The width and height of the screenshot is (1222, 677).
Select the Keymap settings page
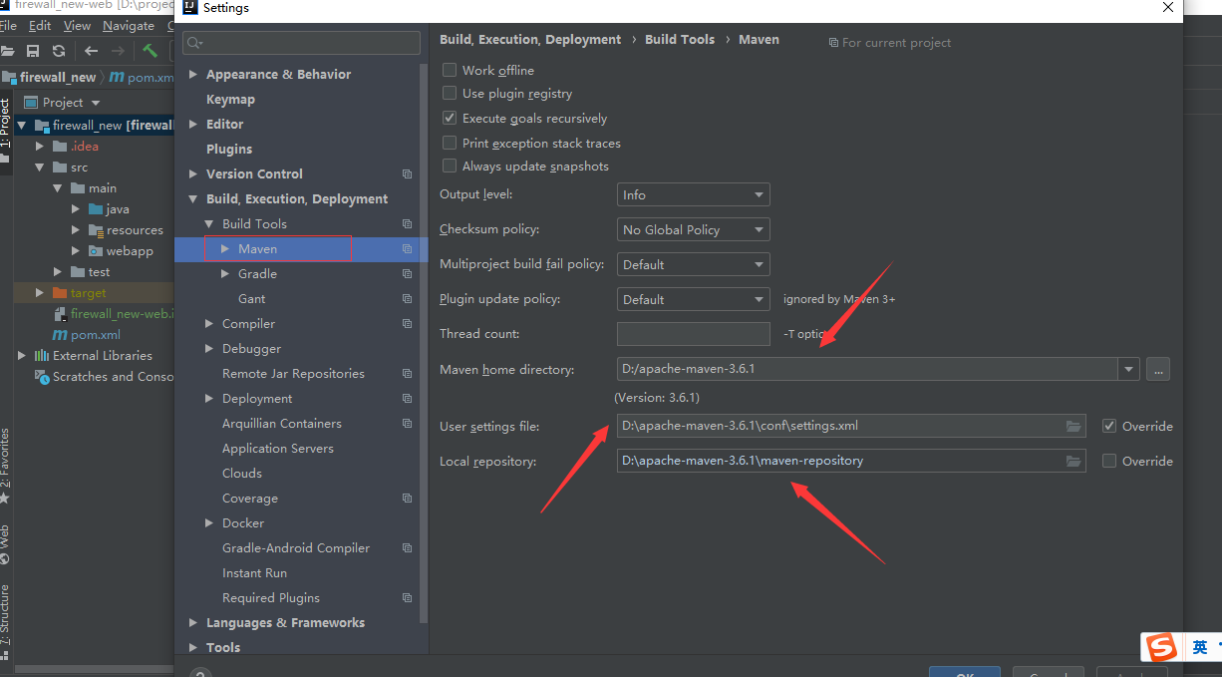[230, 99]
